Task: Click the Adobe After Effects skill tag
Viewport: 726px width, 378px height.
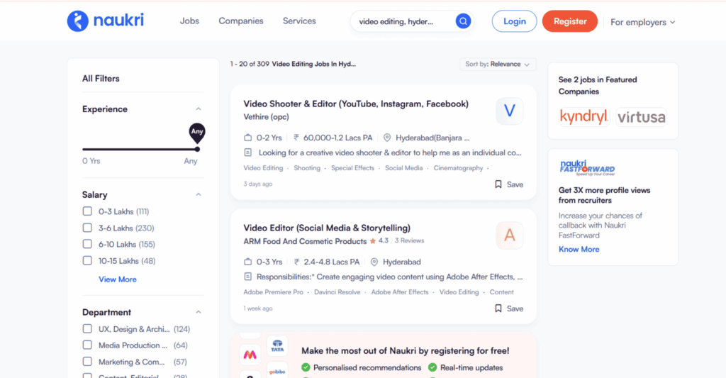Action: tap(400, 292)
